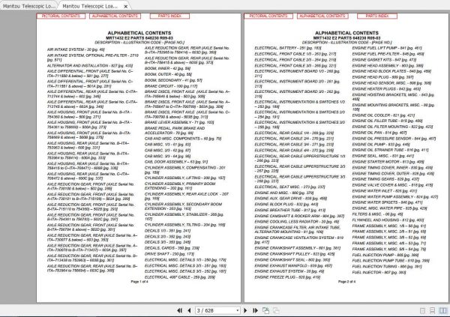Close the active Manitou Telescopic tab
450x317 pixels.
click(126, 6)
